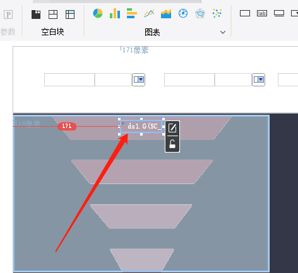Click the label box before second combo box
Viewport: 298px width, 273px height.
(x=189, y=79)
